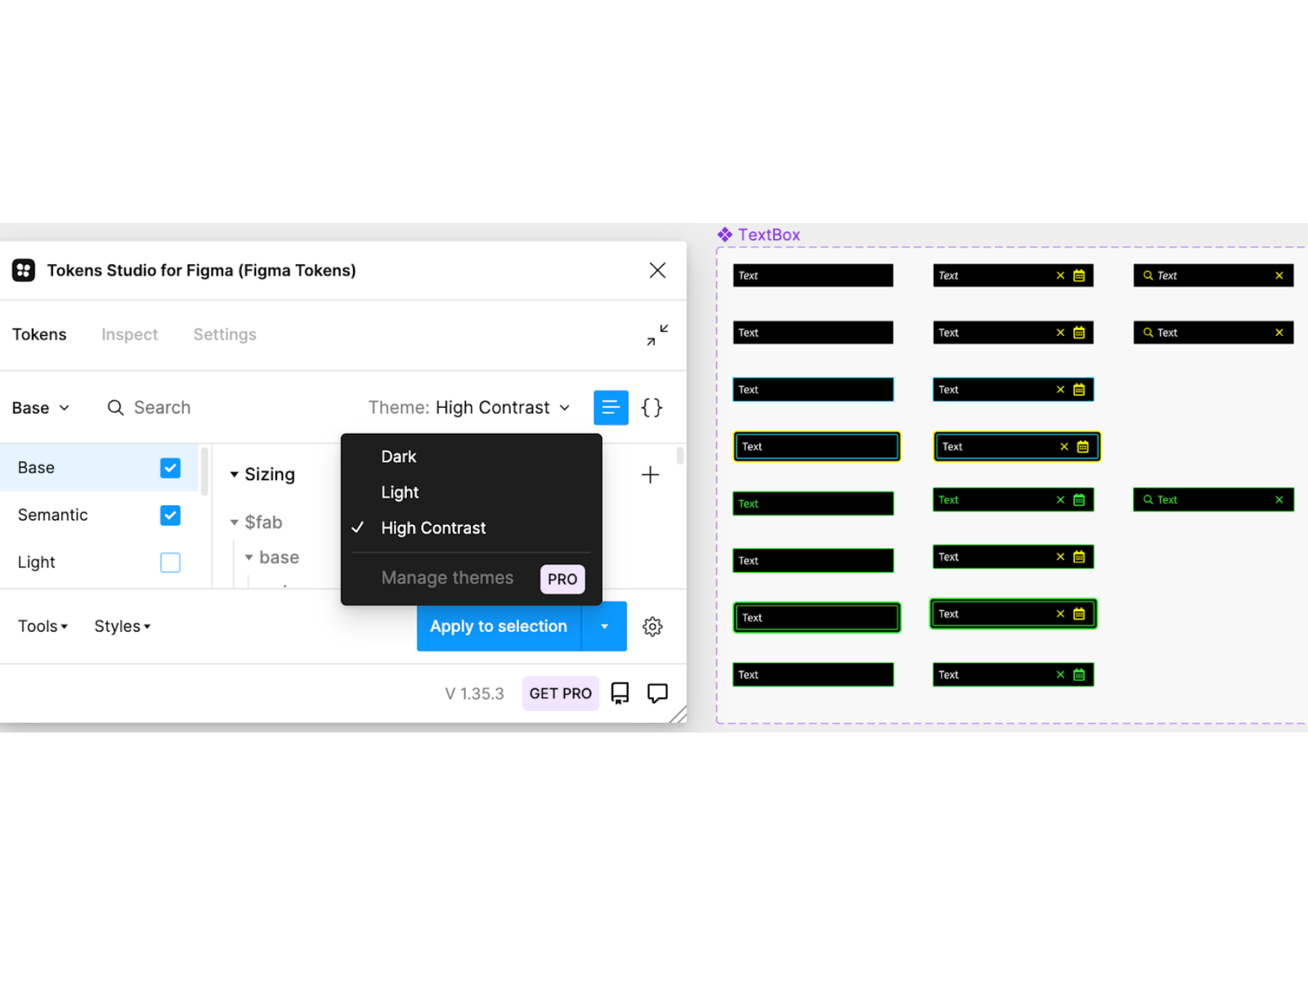Click the blue-bordered plain textbox without icons
The width and height of the screenshot is (1308, 981).
[x=813, y=390]
